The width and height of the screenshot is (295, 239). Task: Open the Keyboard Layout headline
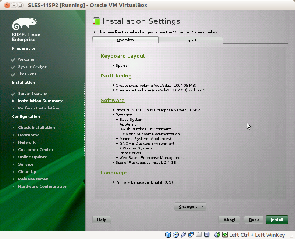point(123,56)
